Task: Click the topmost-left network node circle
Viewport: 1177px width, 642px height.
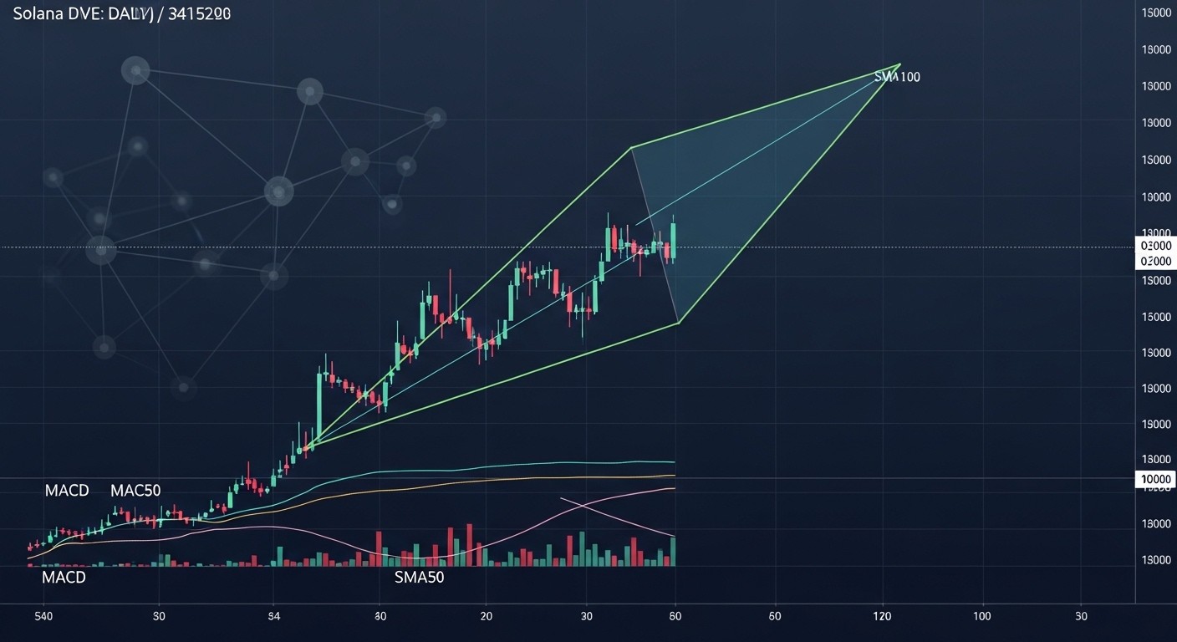Action: tap(135, 70)
